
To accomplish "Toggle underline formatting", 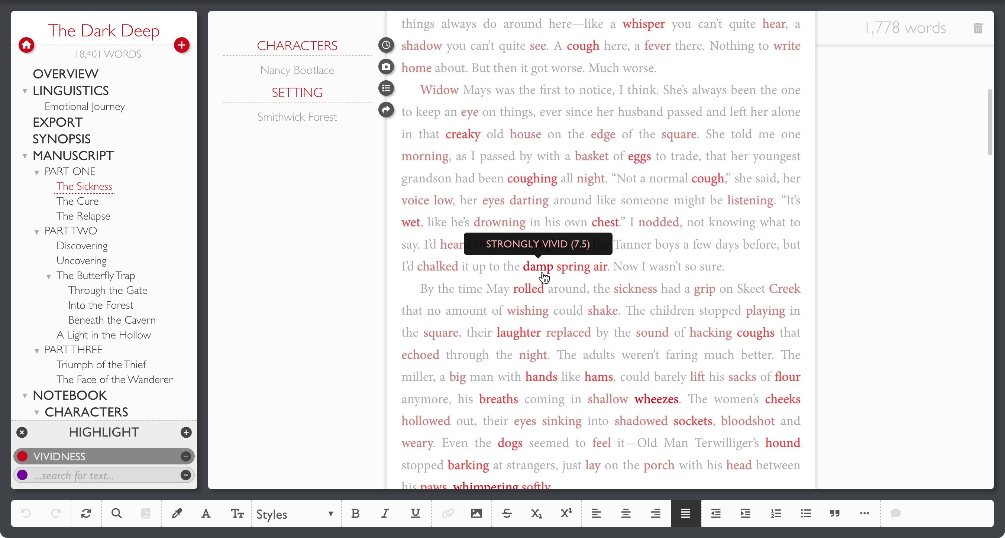I will [x=415, y=513].
